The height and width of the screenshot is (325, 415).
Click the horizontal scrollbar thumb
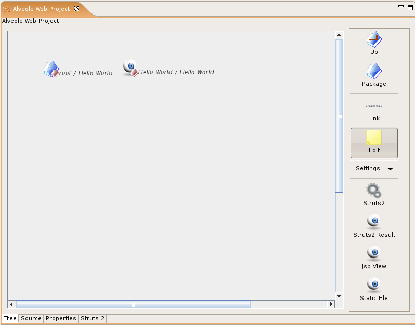coord(133,304)
